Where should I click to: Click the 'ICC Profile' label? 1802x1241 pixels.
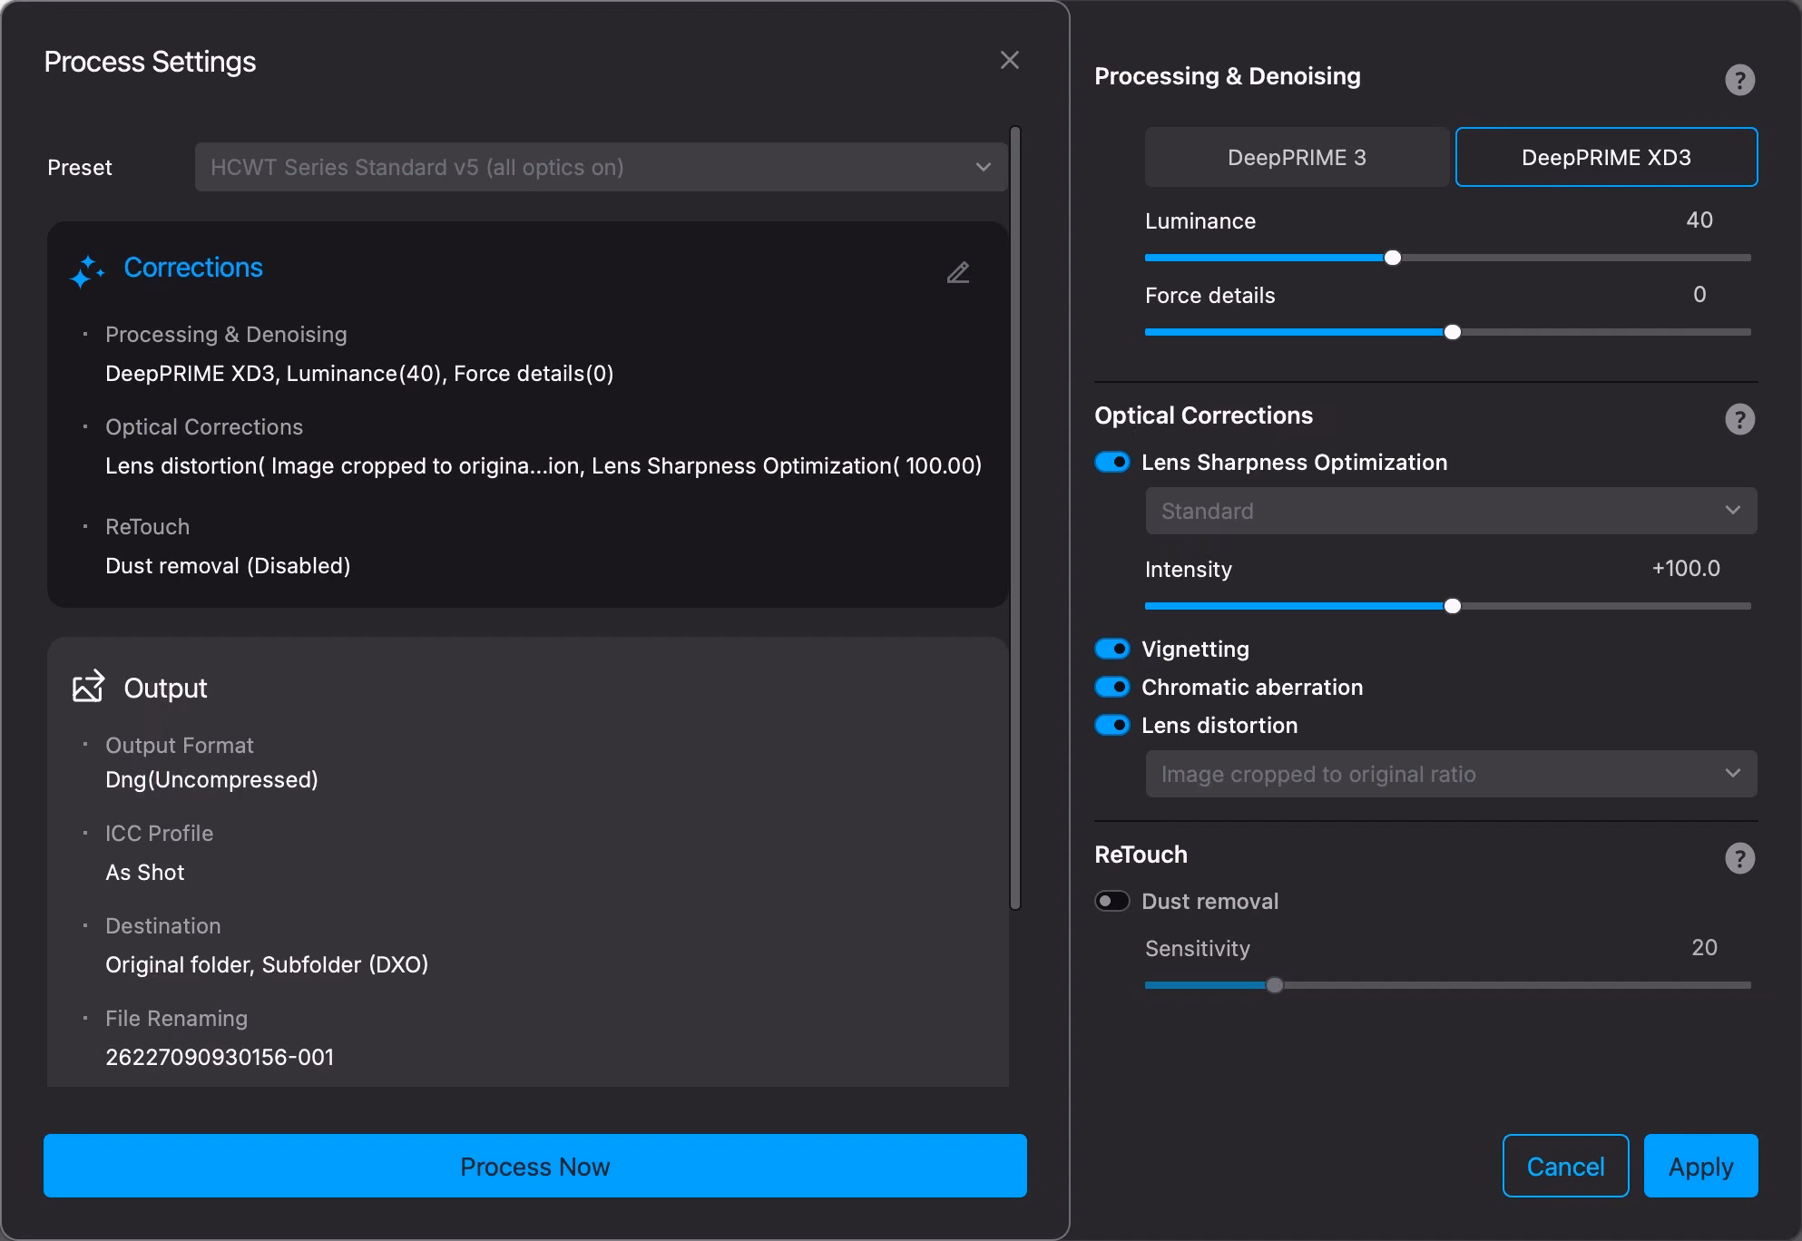[159, 834]
